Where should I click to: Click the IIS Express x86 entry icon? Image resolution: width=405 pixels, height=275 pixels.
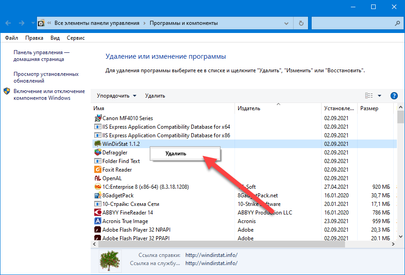[97, 135]
